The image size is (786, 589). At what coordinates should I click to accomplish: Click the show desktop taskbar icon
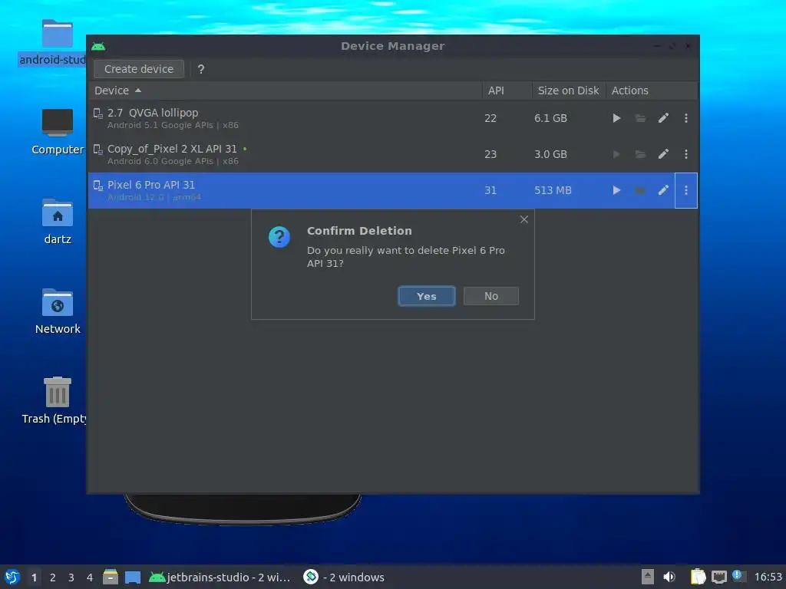pos(133,577)
